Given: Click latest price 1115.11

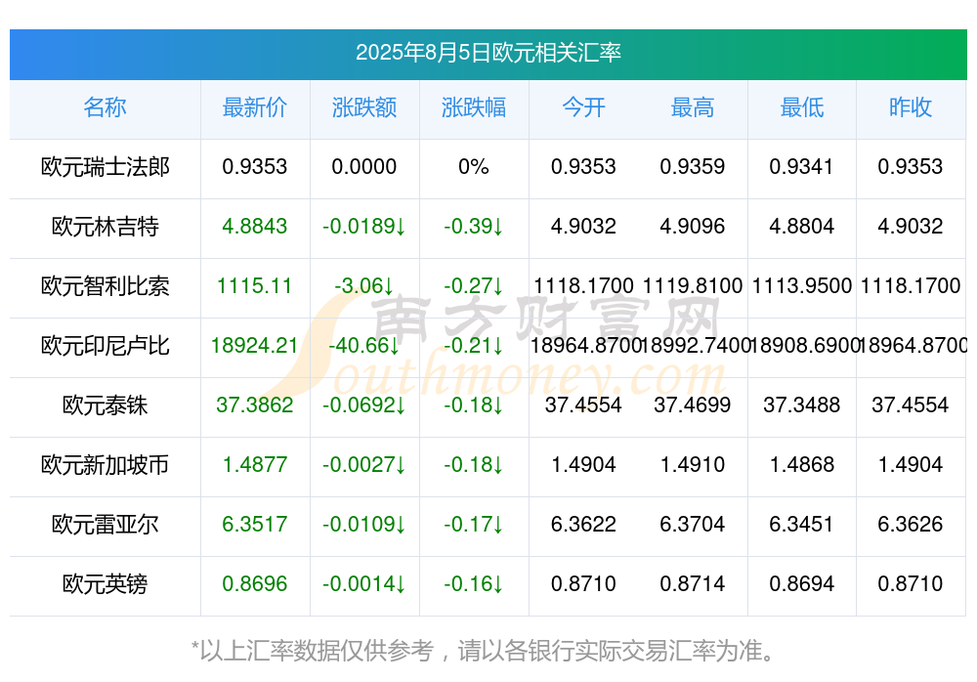Looking at the screenshot, I should [254, 286].
